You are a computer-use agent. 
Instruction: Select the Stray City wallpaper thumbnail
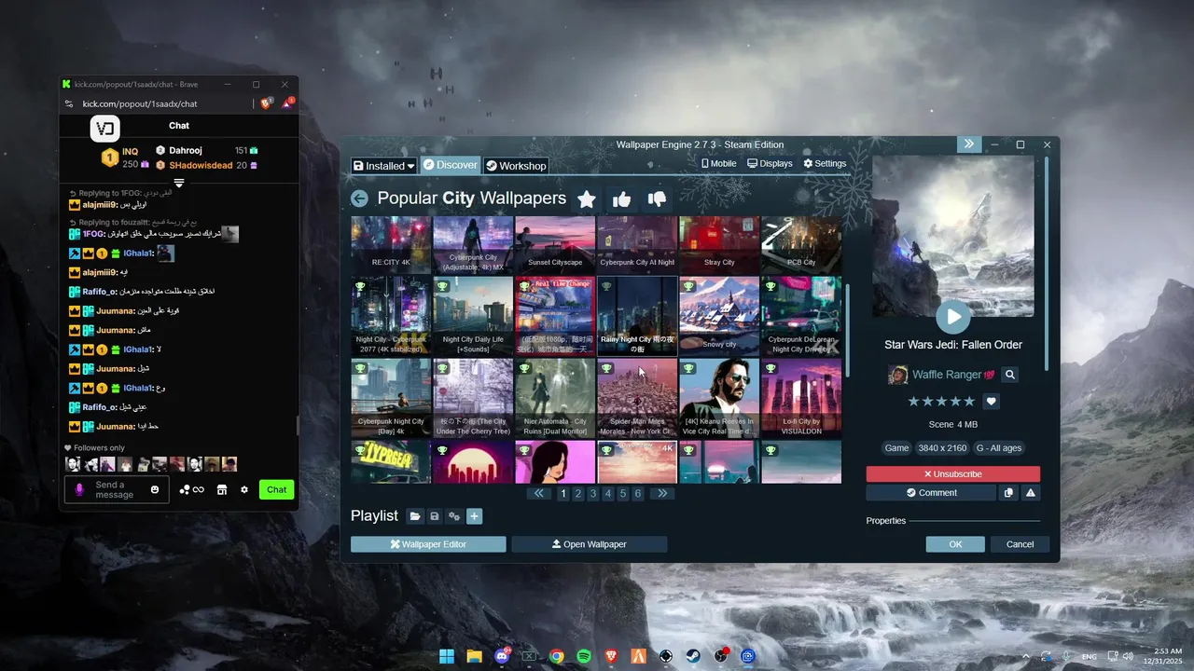point(719,245)
